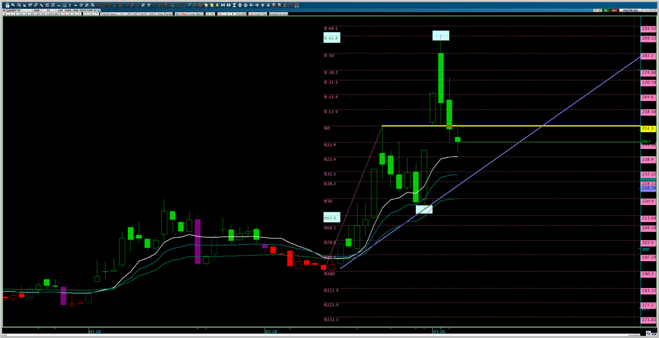Switch chart type to Line
659x338 pixels.
[x=192, y=14]
